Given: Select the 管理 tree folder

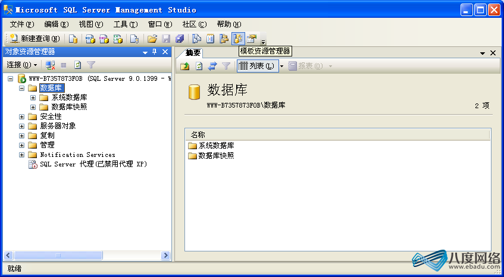Looking at the screenshot, I should point(47,145).
